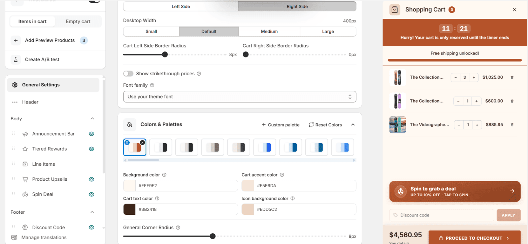The image size is (528, 244).
Task: Click the shopping bag icon in cart header
Action: click(x=395, y=10)
